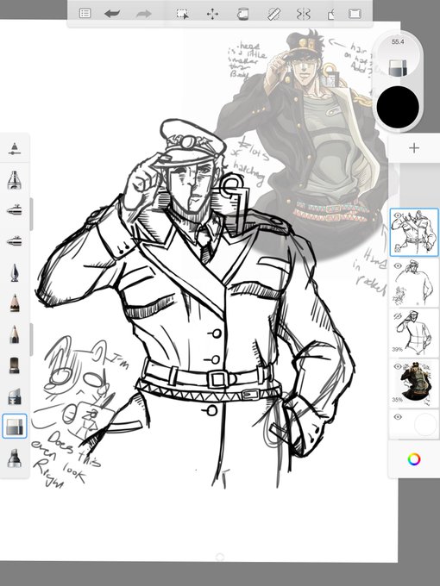The height and width of the screenshot is (586, 440).
Task: Hide the 35% reference image layer
Action: click(398, 366)
